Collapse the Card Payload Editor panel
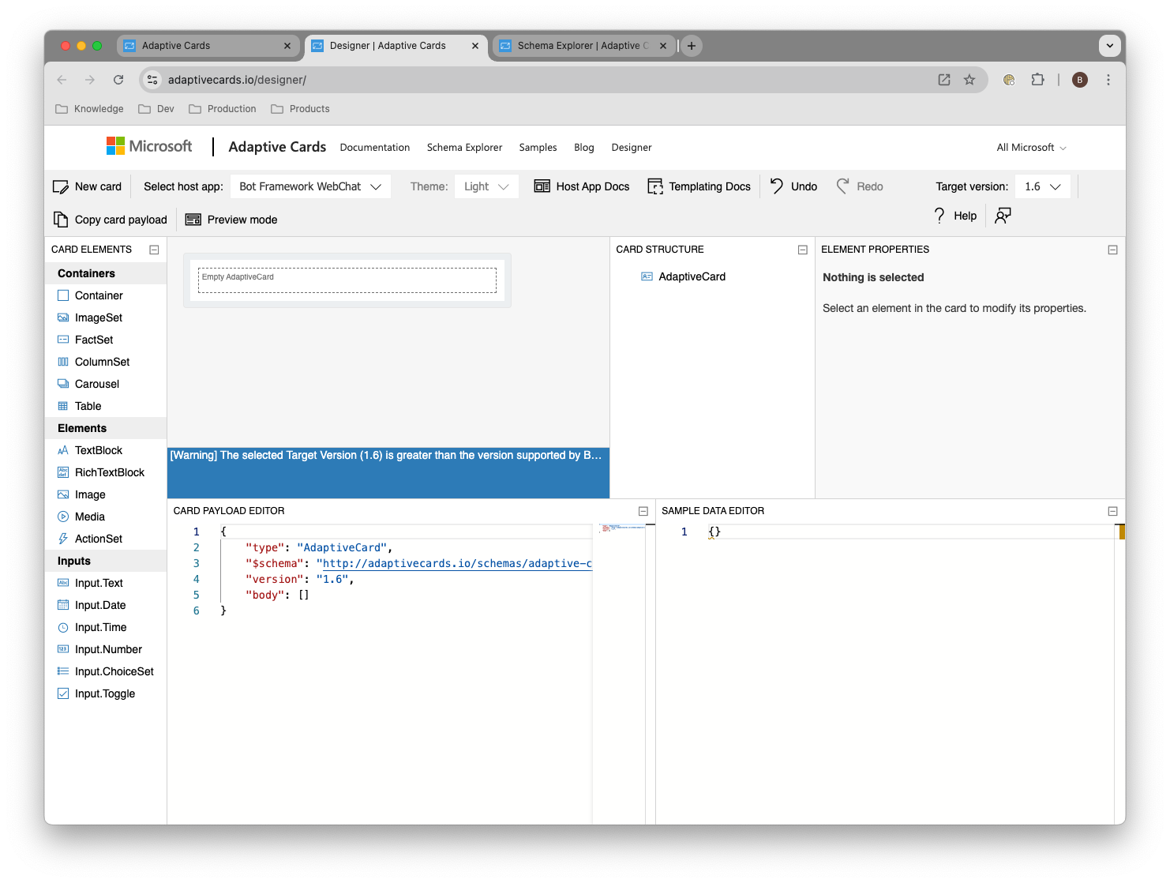Image resolution: width=1170 pixels, height=883 pixels. 643,511
